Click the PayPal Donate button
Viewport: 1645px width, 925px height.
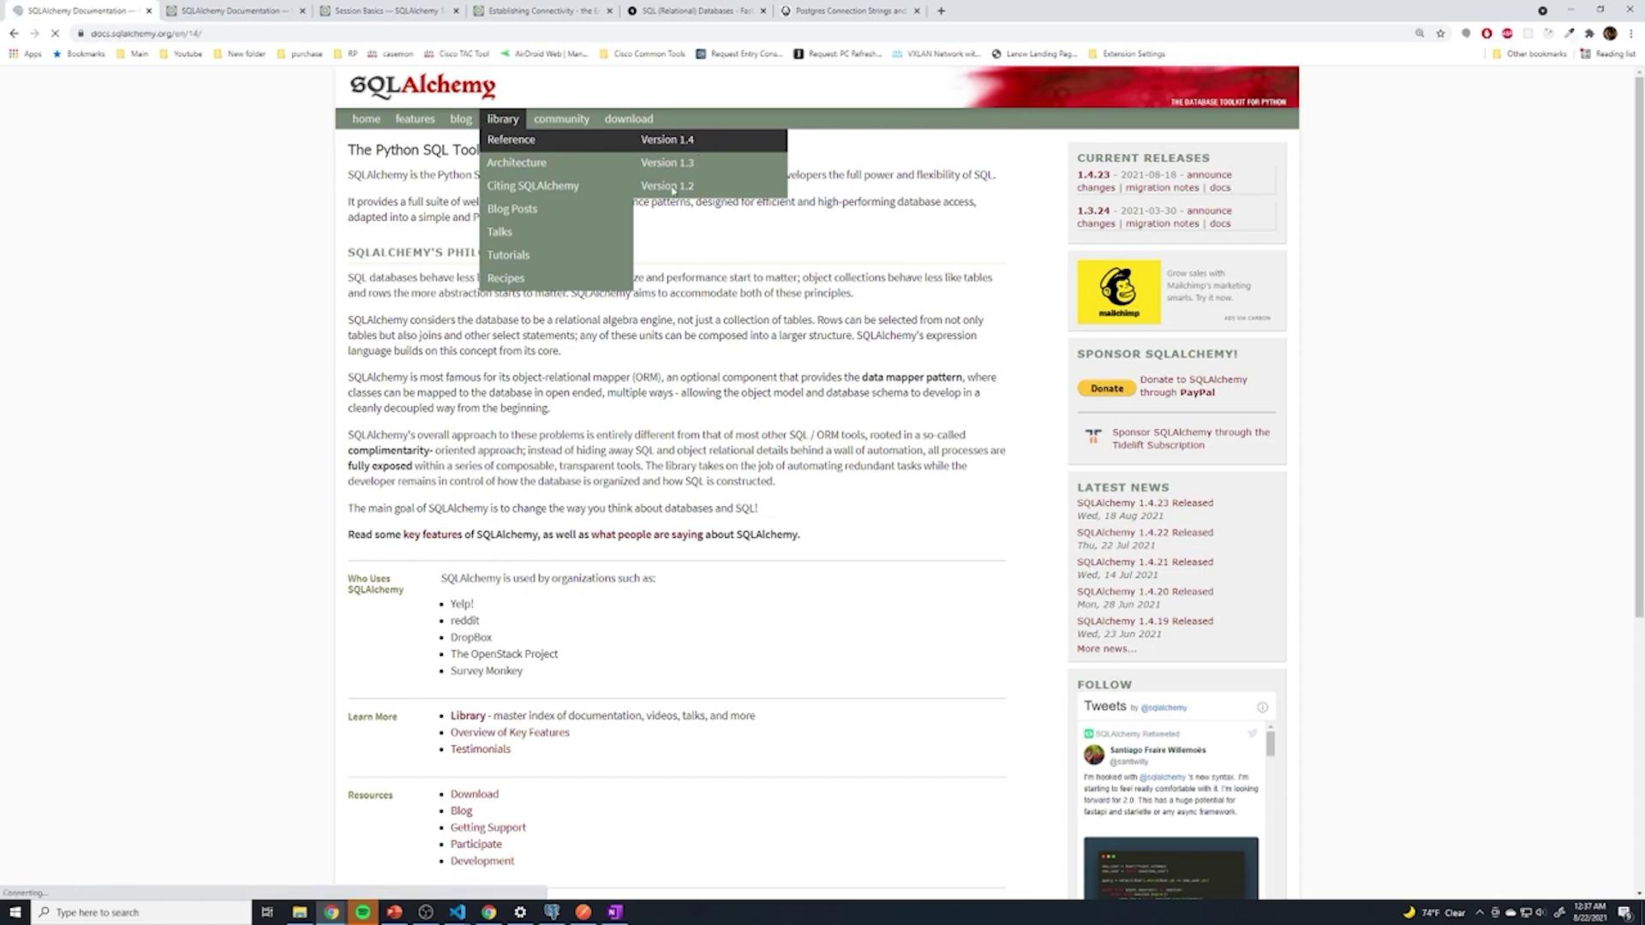1106,389
